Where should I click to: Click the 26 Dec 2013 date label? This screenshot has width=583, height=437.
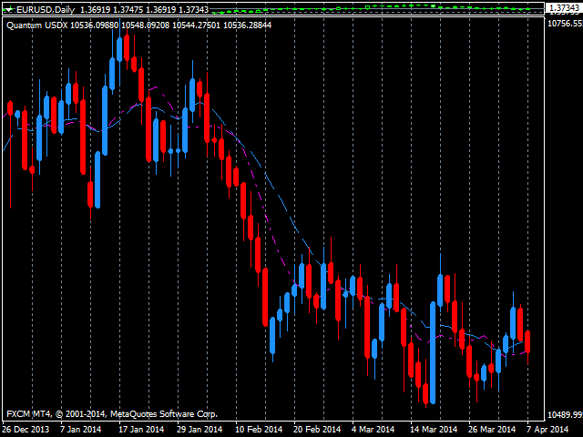25,429
